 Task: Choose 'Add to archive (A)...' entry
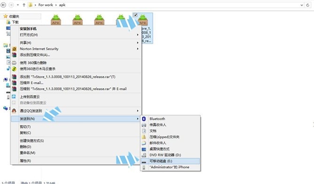point(76,55)
